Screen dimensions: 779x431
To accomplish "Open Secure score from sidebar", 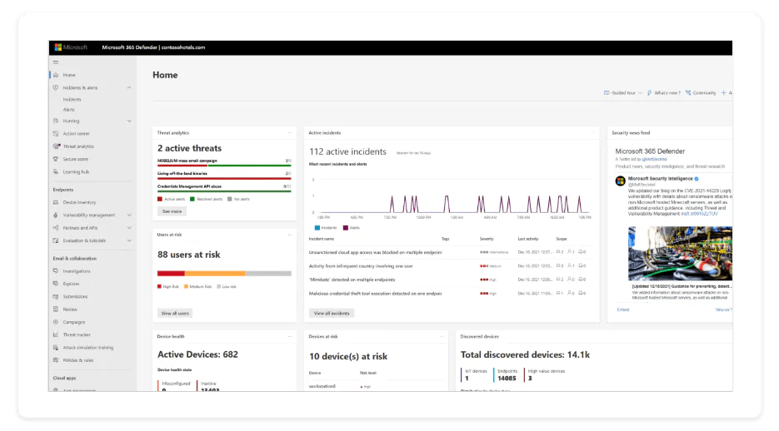I will pyautogui.click(x=76, y=159).
